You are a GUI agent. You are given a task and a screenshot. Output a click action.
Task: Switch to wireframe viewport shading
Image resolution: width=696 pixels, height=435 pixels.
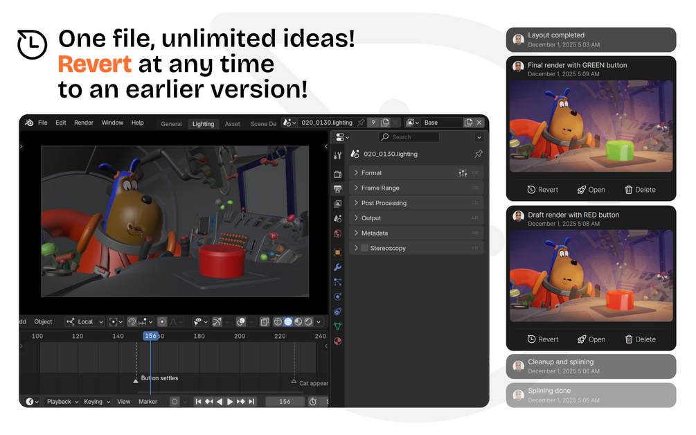click(x=278, y=322)
